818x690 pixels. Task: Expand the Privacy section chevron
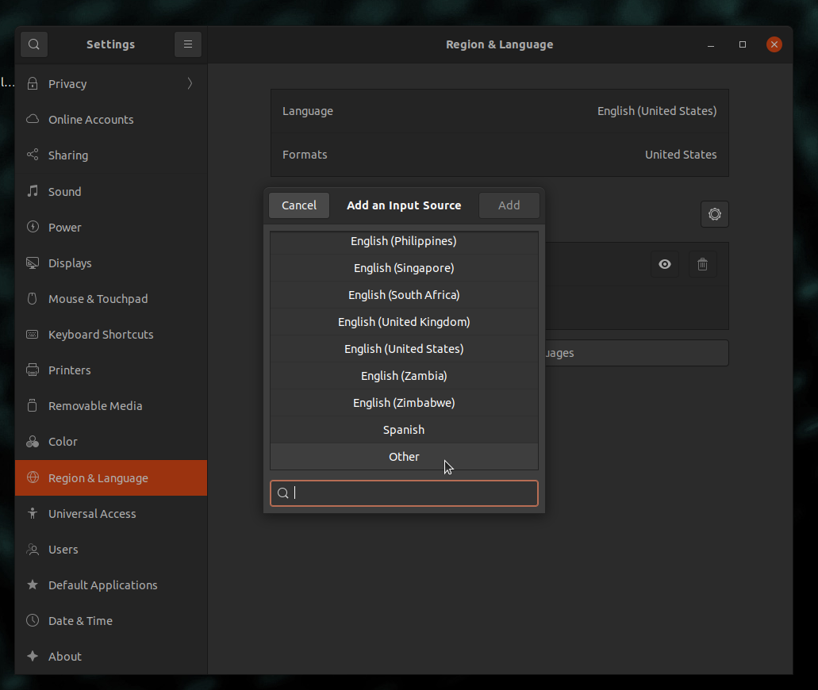coord(190,83)
